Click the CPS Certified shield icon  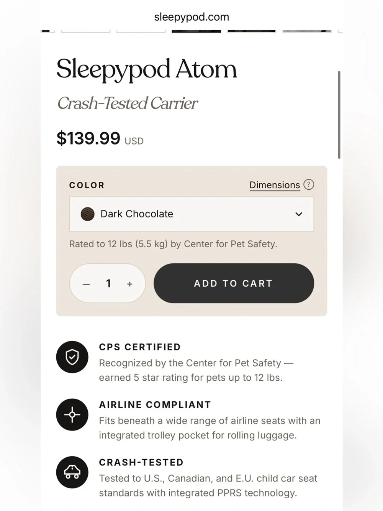pos(72,357)
